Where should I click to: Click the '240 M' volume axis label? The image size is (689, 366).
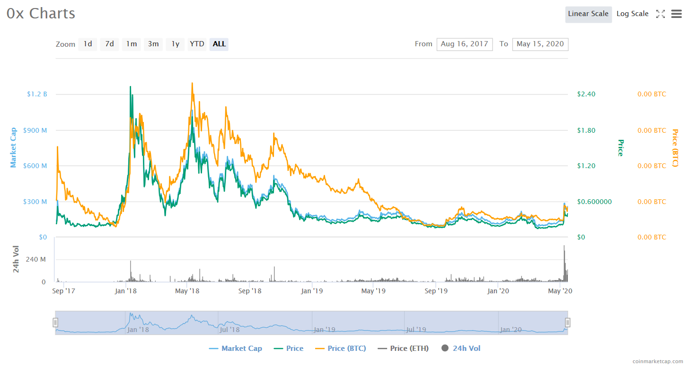(36, 260)
